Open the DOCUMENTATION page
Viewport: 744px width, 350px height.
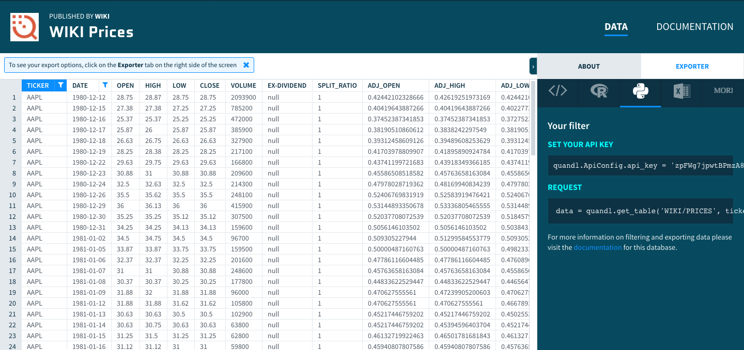click(694, 27)
